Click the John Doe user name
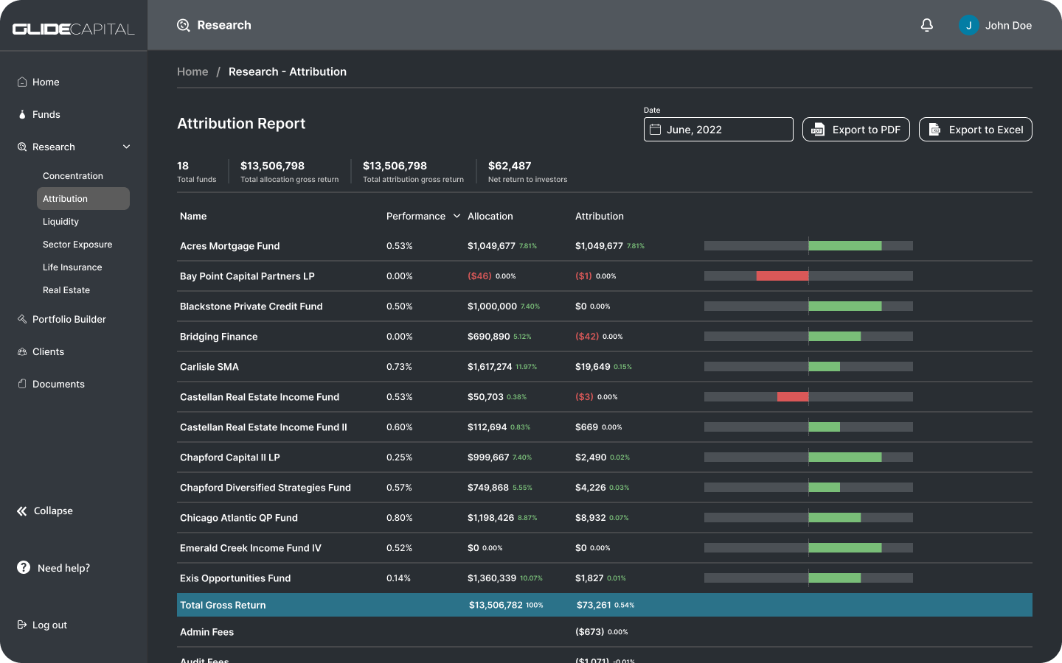Image resolution: width=1062 pixels, height=663 pixels. click(1008, 25)
